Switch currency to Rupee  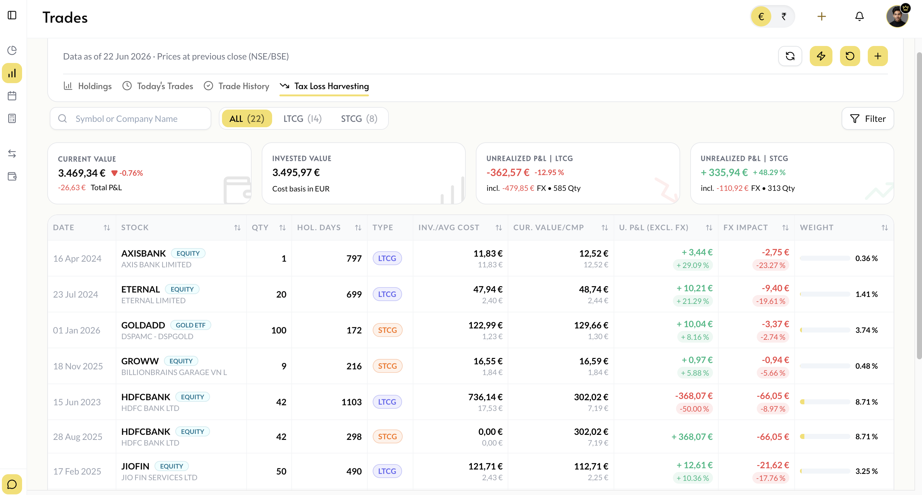click(784, 16)
